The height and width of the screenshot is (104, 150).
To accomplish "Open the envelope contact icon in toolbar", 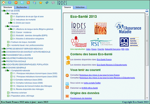I will click(34, 2).
